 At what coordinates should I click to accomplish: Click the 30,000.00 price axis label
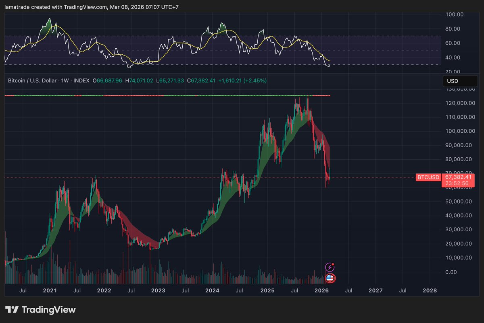(459, 230)
